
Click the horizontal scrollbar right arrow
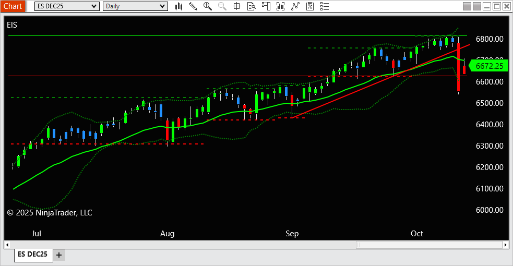tap(506, 245)
